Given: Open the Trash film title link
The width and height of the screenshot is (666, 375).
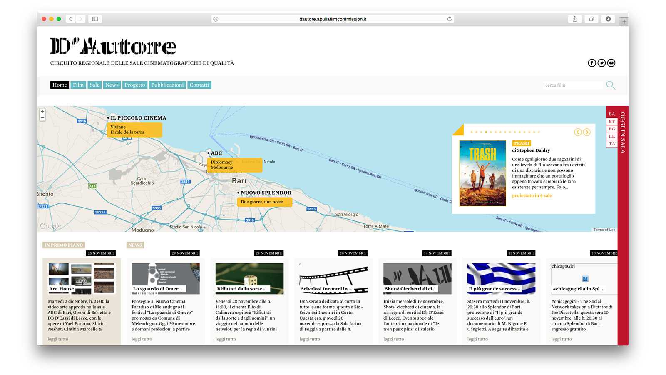Looking at the screenshot, I should click(522, 143).
